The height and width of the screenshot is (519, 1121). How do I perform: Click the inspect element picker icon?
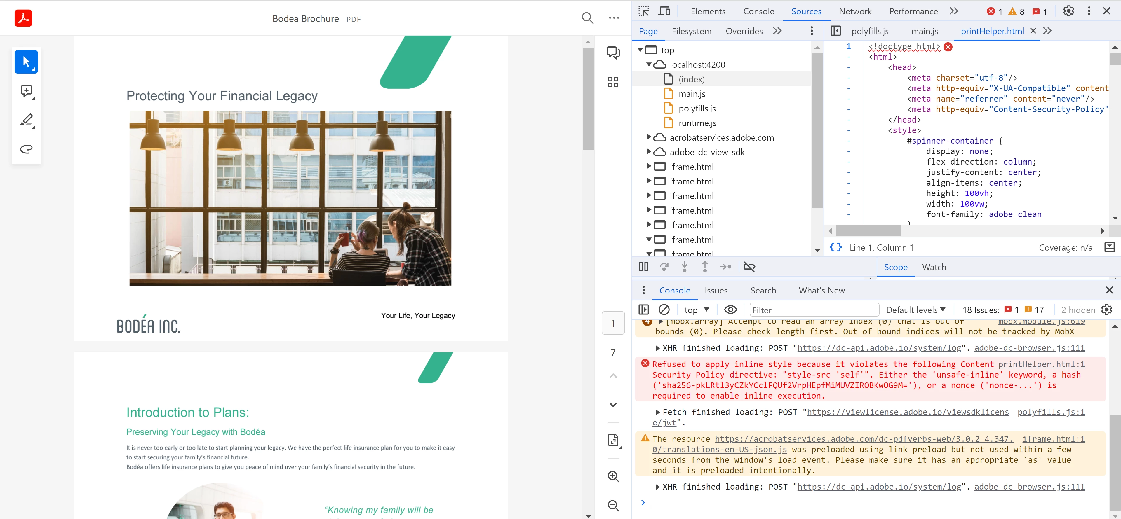(644, 11)
